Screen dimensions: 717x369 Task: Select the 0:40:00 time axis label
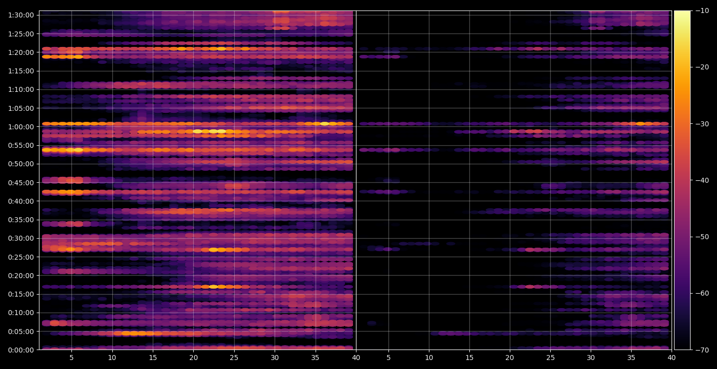pos(21,201)
